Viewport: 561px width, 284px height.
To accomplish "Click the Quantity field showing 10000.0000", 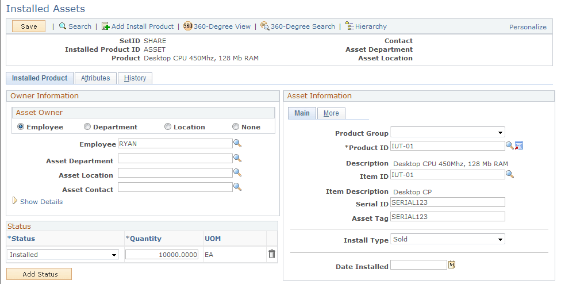I will tap(162, 254).
